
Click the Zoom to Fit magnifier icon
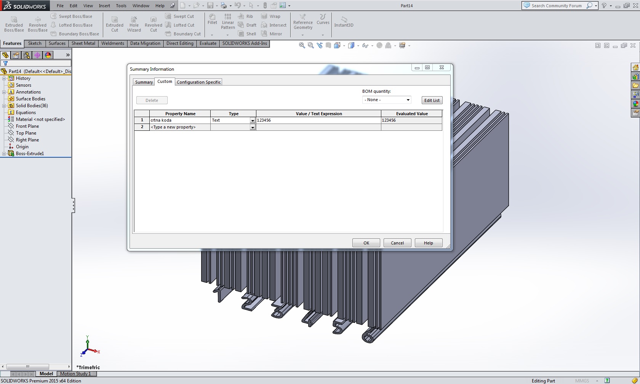tap(302, 46)
